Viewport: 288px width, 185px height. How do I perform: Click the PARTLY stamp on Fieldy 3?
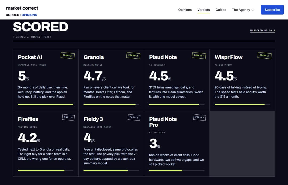click(x=134, y=118)
